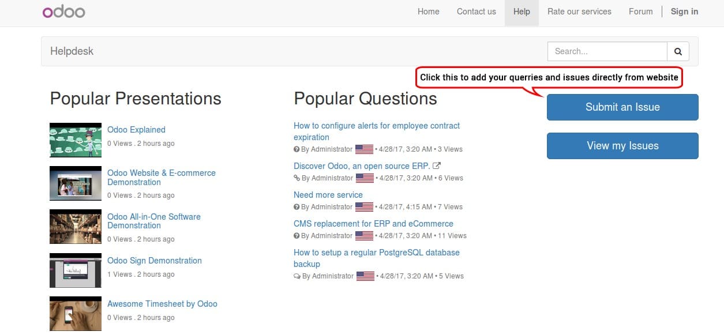
Task: Click the Helpdesk breadcrumb title
Action: point(72,51)
